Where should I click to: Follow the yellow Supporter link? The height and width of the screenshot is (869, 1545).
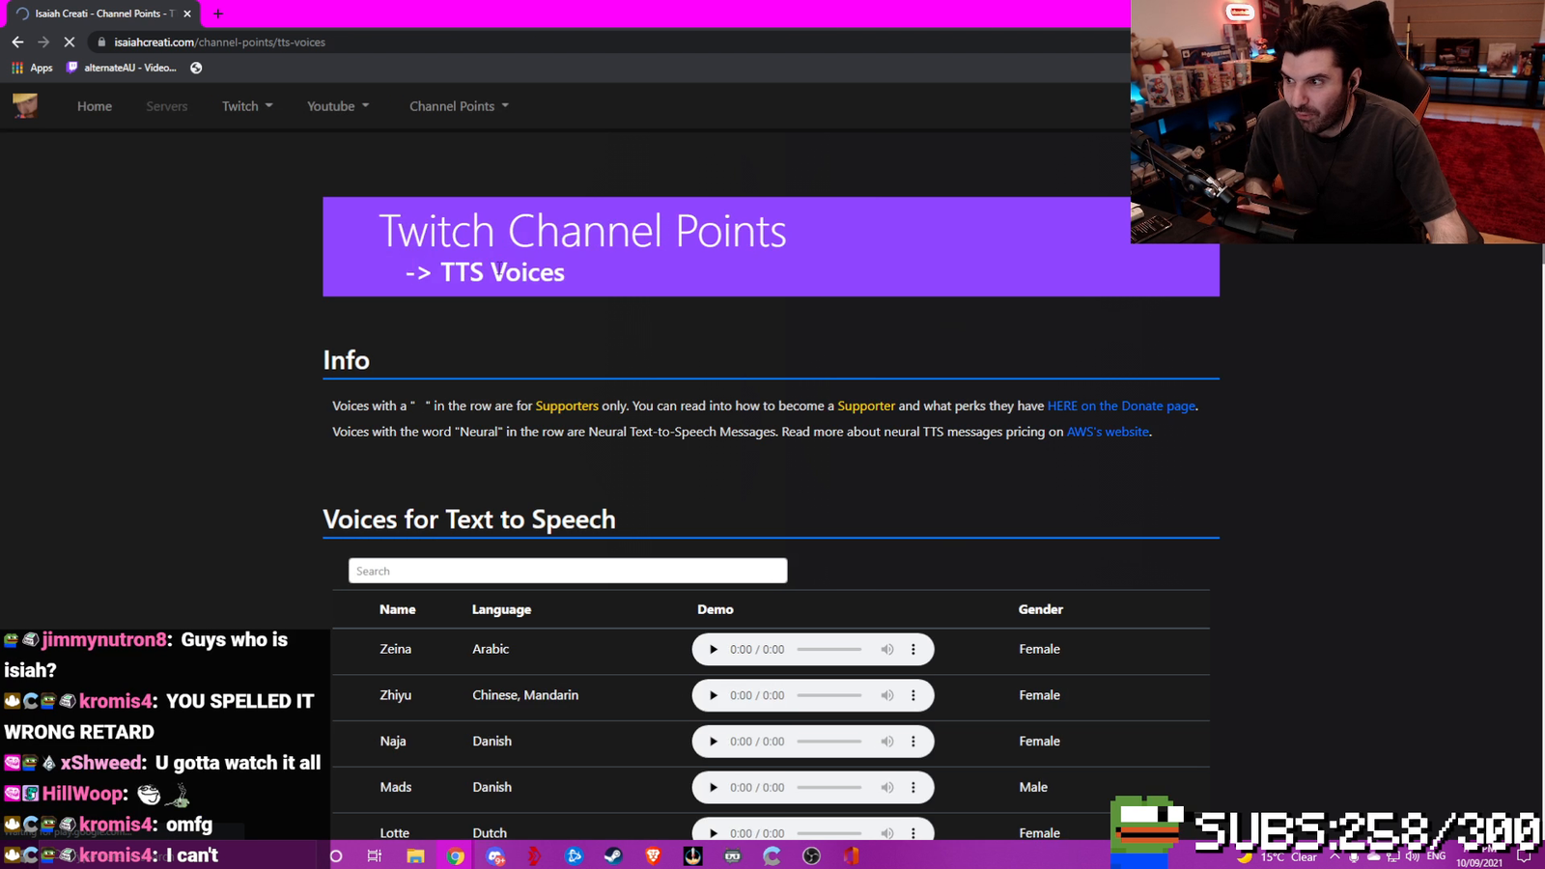coord(866,406)
